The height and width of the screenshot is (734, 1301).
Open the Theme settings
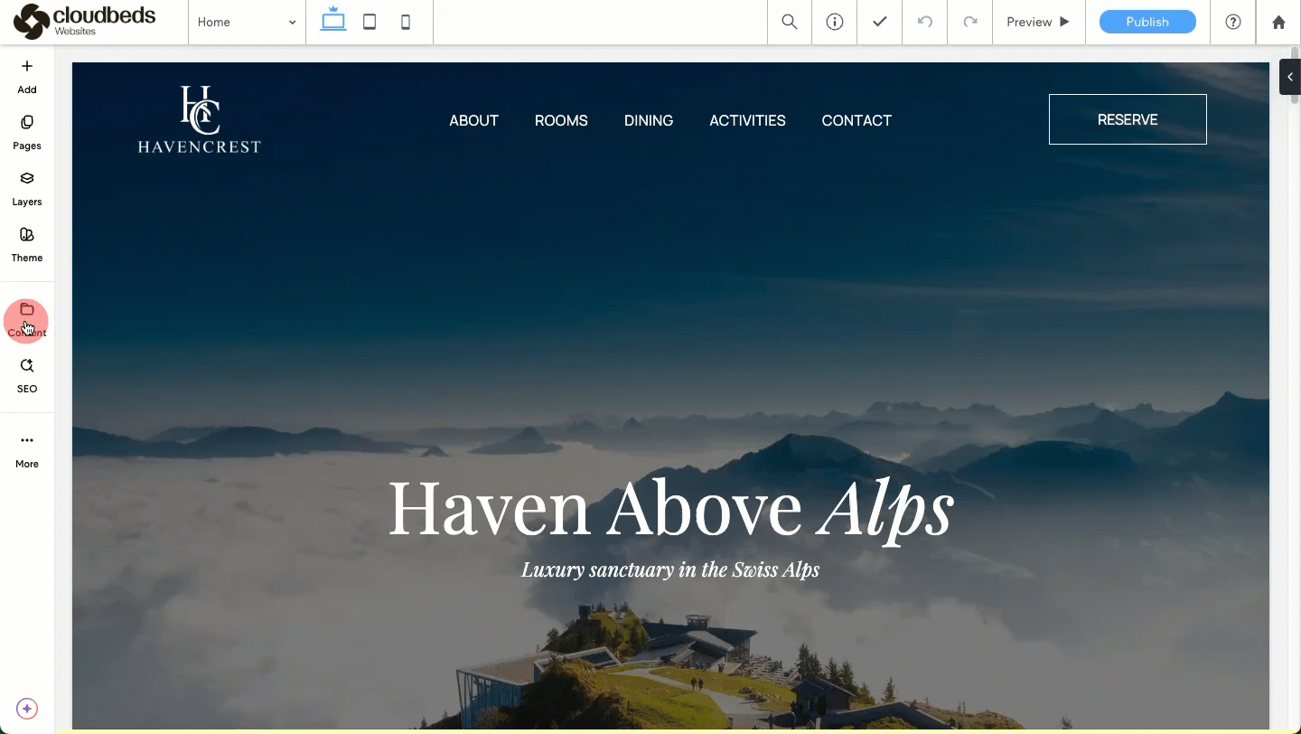click(27, 244)
